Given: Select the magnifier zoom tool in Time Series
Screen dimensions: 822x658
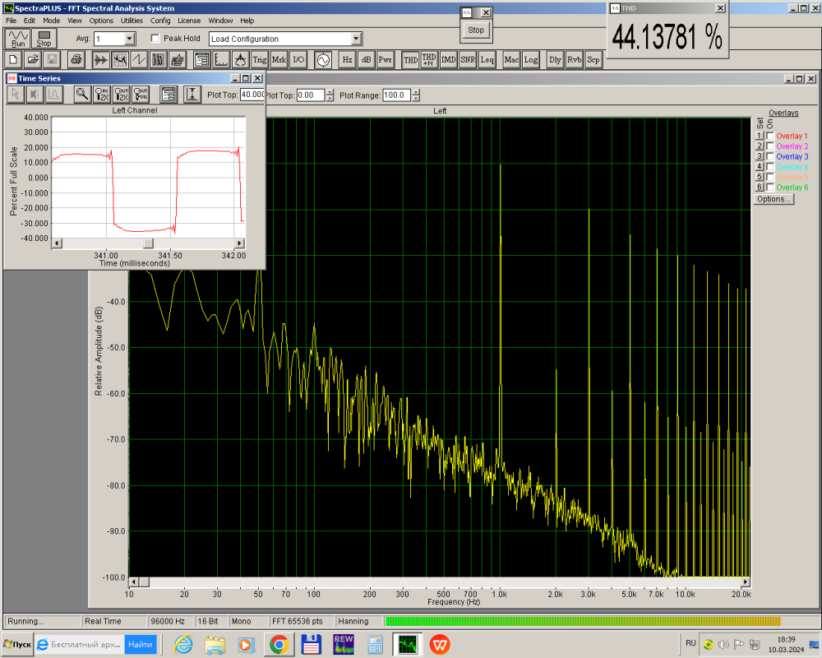Looking at the screenshot, I should click(81, 94).
